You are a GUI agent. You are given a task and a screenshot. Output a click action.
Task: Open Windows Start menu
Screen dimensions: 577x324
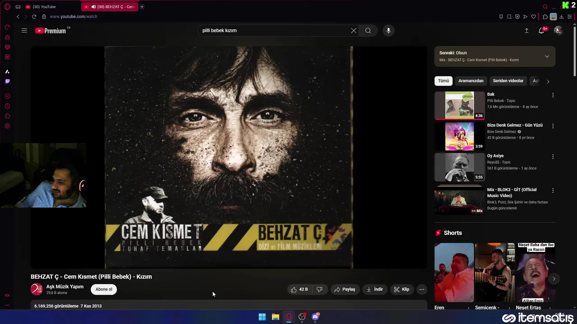pos(262,317)
